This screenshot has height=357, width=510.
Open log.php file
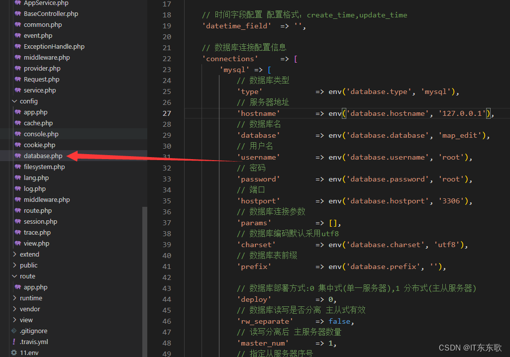coord(34,188)
